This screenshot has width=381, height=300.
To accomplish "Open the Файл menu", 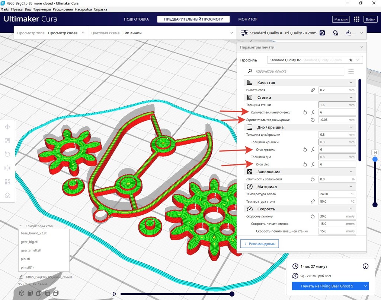I will click(x=5, y=9).
